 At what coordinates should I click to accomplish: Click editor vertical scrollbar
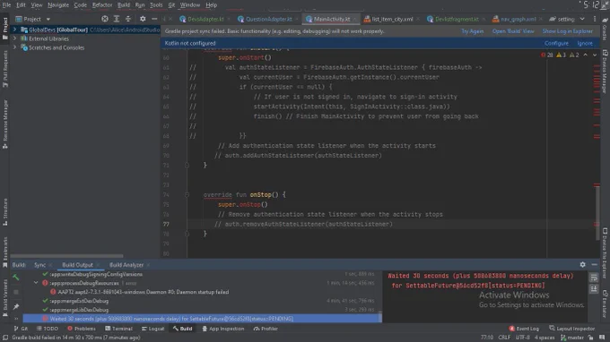597,212
